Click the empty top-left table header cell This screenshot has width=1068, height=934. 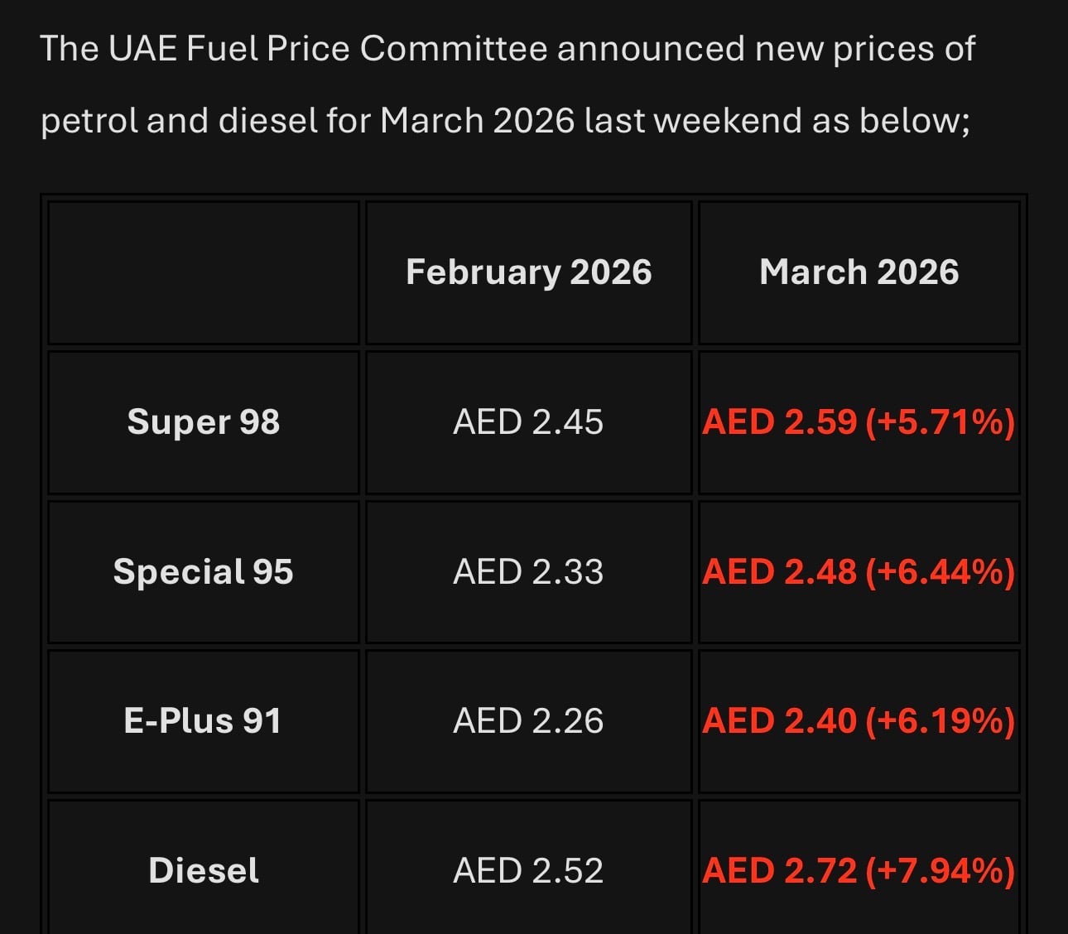point(204,272)
